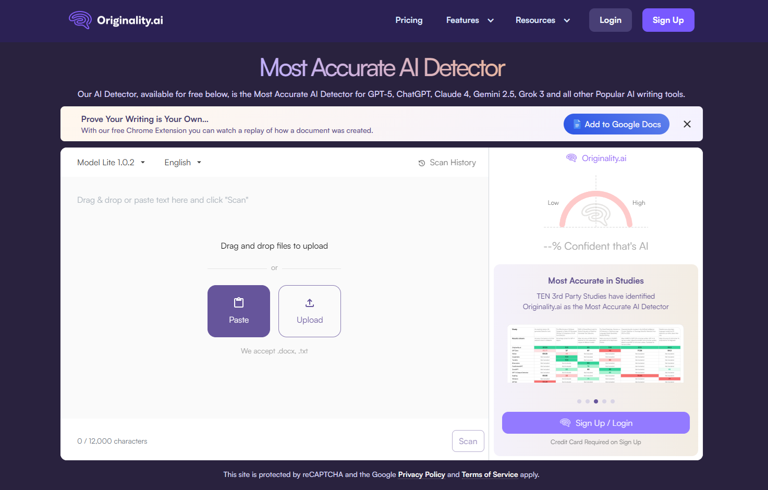The width and height of the screenshot is (768, 490).
Task: Click the We accept .docx, .txt note
Action: (274, 351)
